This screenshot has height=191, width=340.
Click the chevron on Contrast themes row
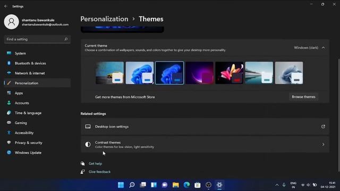324,144
